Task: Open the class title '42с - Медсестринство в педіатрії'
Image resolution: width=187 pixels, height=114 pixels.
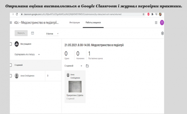Action: click(x=36, y=22)
